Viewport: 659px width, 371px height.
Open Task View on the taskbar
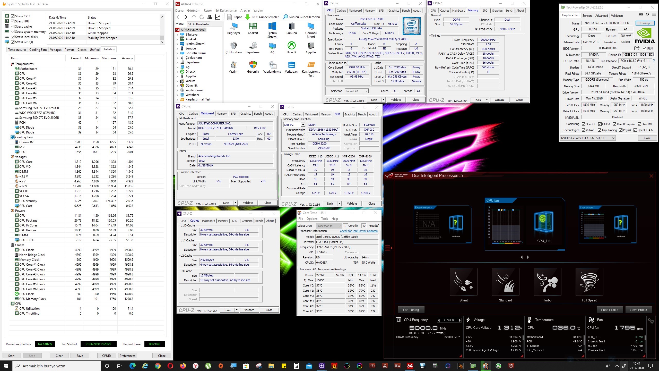pyautogui.click(x=119, y=366)
